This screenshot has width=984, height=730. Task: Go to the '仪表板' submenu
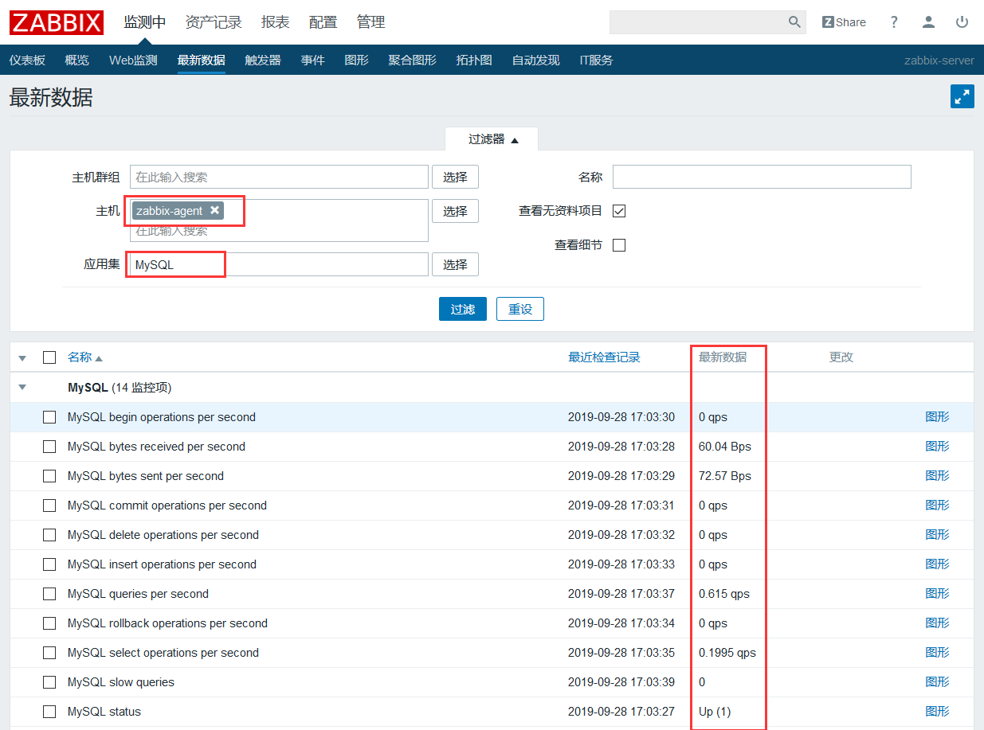[27, 60]
